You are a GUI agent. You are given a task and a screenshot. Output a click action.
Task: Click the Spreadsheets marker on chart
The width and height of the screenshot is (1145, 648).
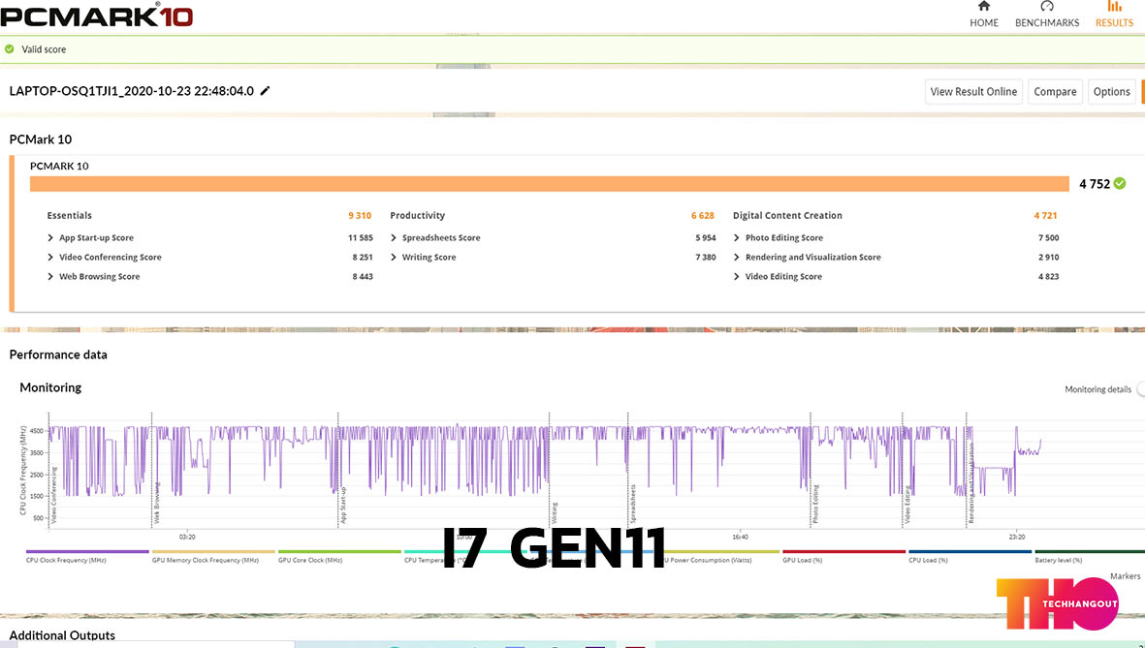click(632, 504)
